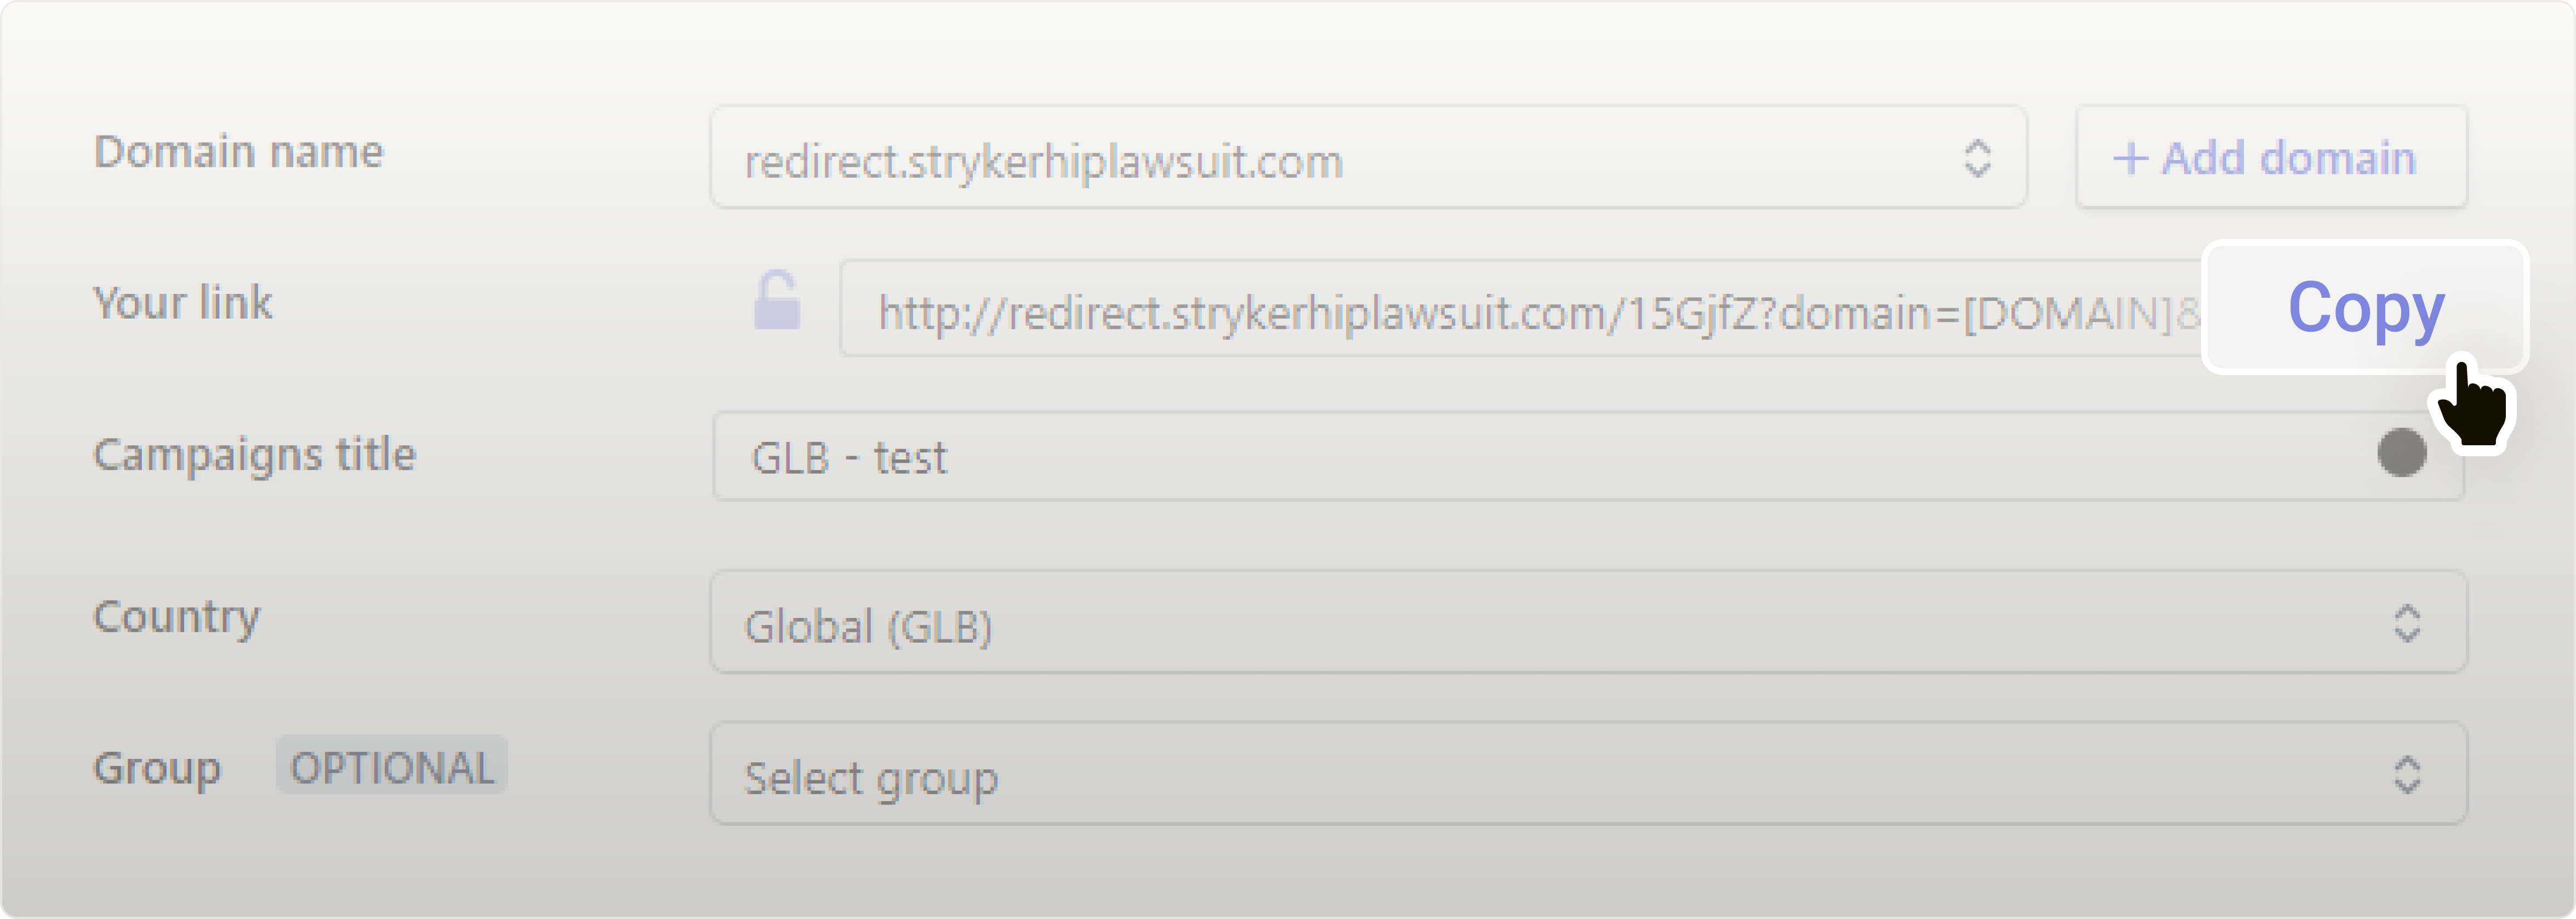The height and width of the screenshot is (919, 2576).
Task: Click the OPTIONAL badge next to Group
Action: click(391, 766)
